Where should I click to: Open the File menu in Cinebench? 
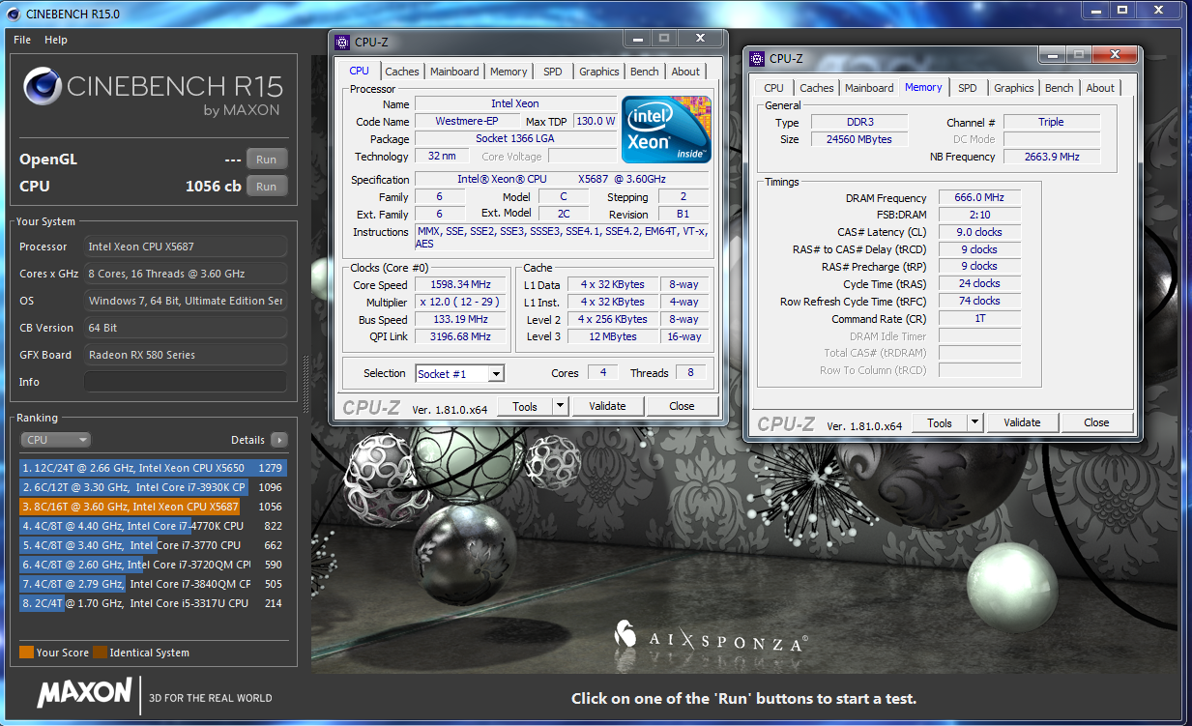pyautogui.click(x=22, y=40)
